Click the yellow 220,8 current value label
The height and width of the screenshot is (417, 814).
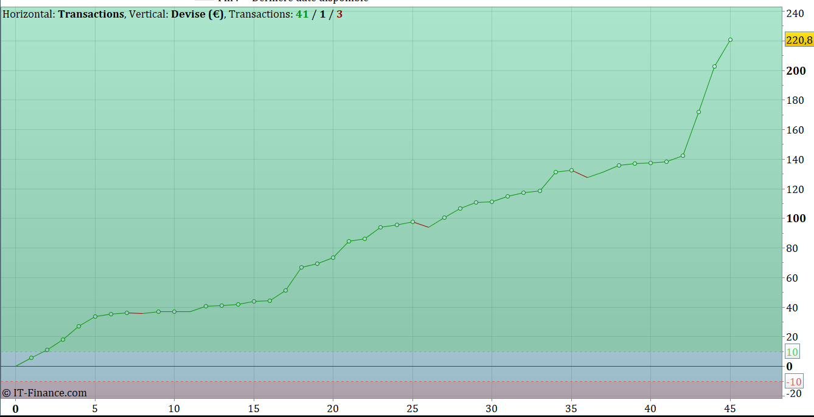pyautogui.click(x=799, y=41)
